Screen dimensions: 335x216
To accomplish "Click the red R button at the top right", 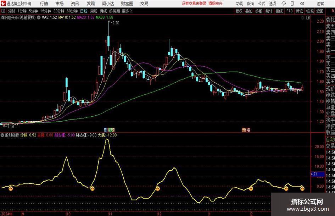I will (x=332, y=11).
